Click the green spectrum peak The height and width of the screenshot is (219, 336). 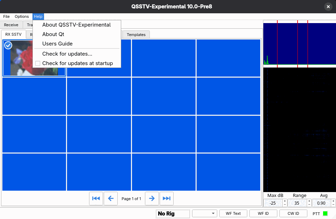click(267, 60)
